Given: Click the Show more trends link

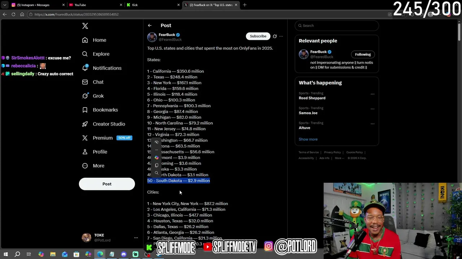Looking at the screenshot, I should point(308,139).
